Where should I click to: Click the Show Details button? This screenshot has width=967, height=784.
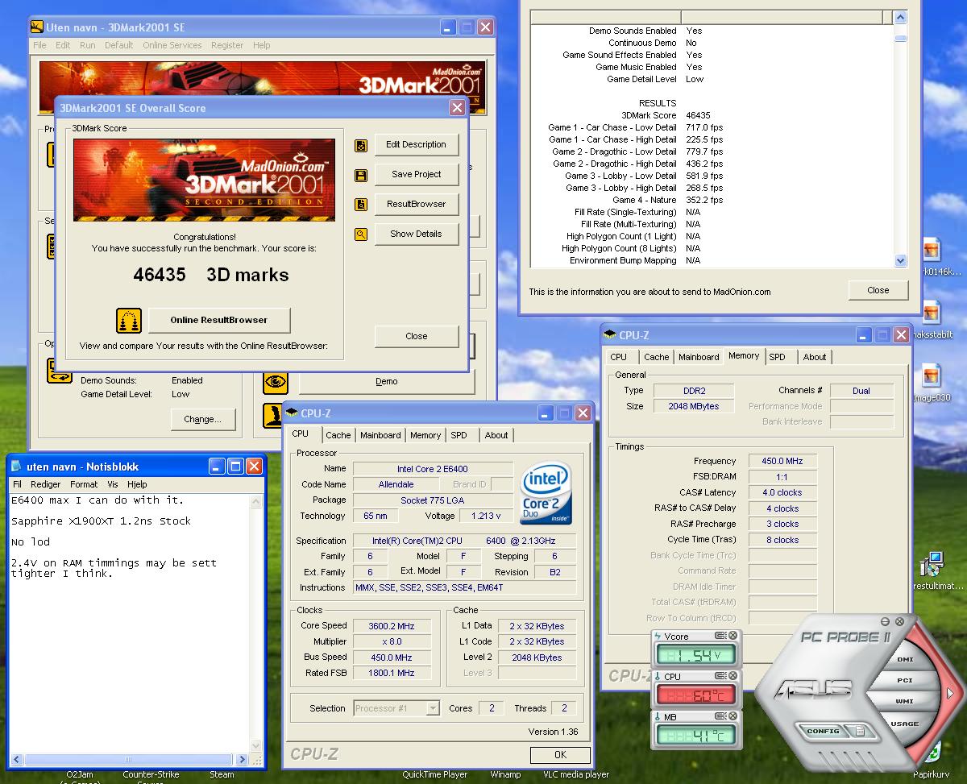[416, 234]
